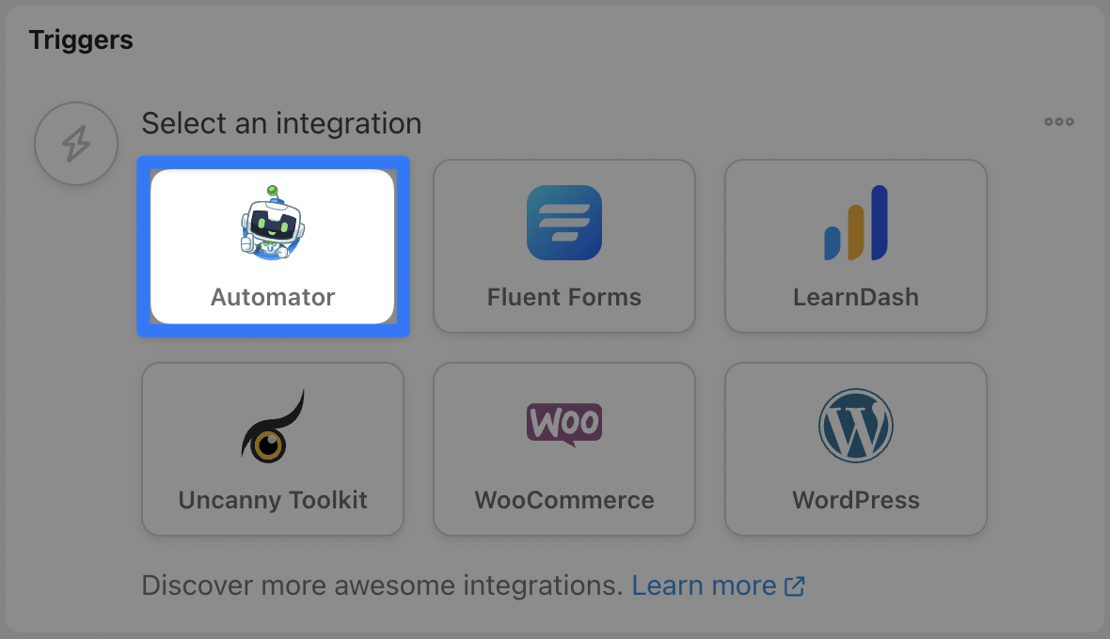This screenshot has width=1110, height=639.
Task: Open the Learn more link
Action: click(705, 584)
